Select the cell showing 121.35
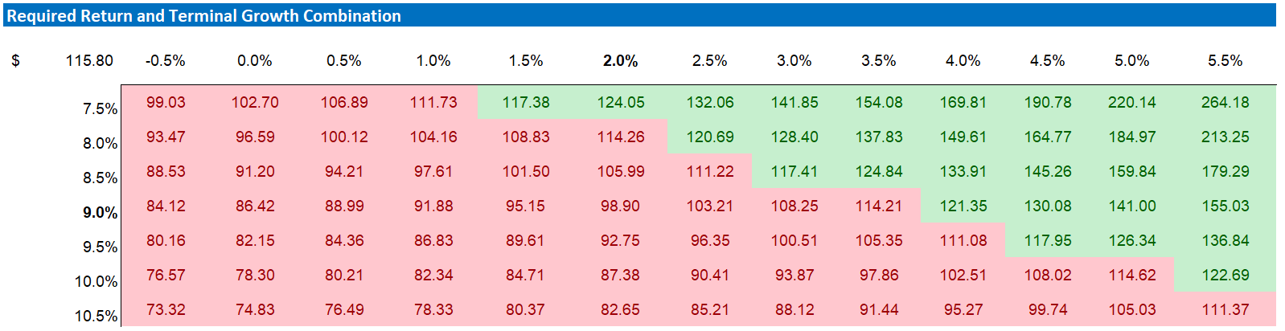1285x331 pixels. [963, 206]
